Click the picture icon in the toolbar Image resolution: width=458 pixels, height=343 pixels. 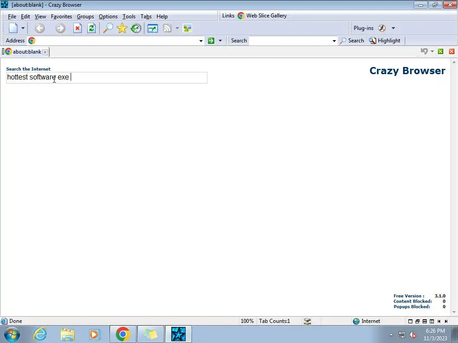pyautogui.click(x=187, y=28)
